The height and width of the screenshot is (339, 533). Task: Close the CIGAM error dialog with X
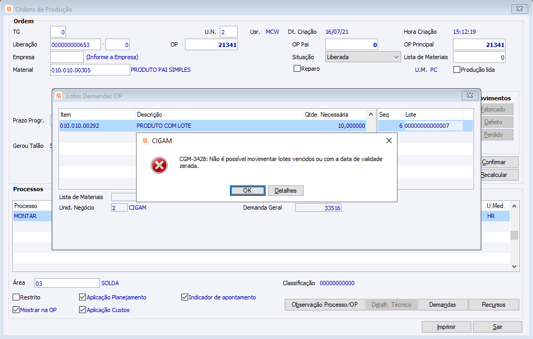coord(389,140)
